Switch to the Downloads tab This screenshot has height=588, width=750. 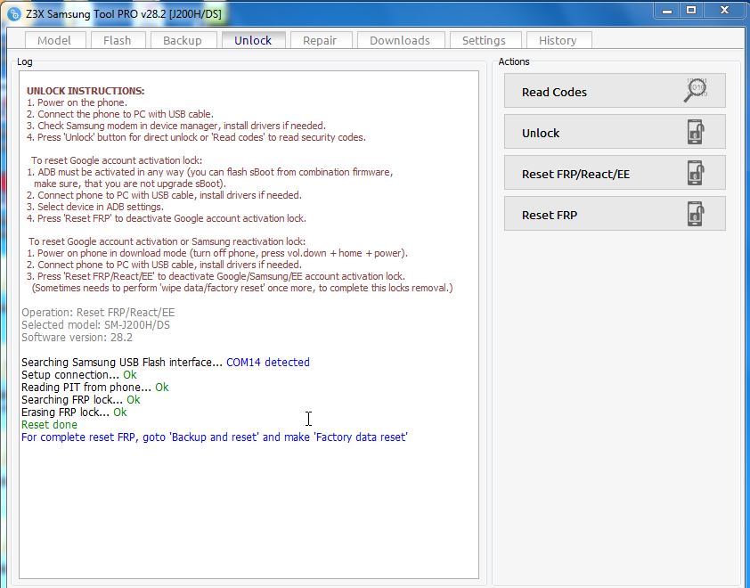(400, 40)
